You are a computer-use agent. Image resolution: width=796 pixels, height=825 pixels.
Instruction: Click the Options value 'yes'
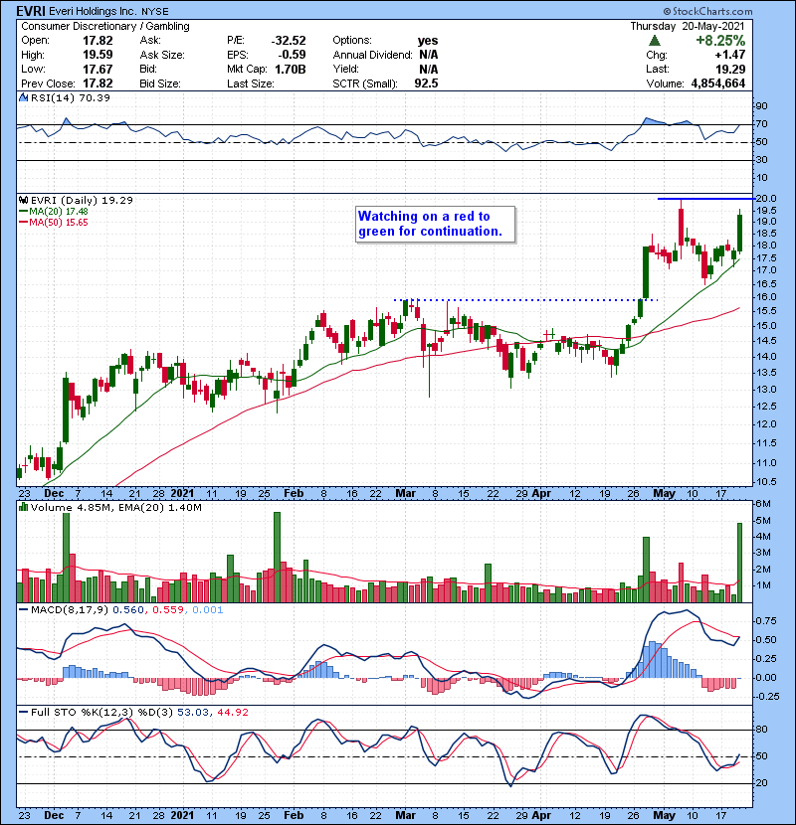pos(428,41)
